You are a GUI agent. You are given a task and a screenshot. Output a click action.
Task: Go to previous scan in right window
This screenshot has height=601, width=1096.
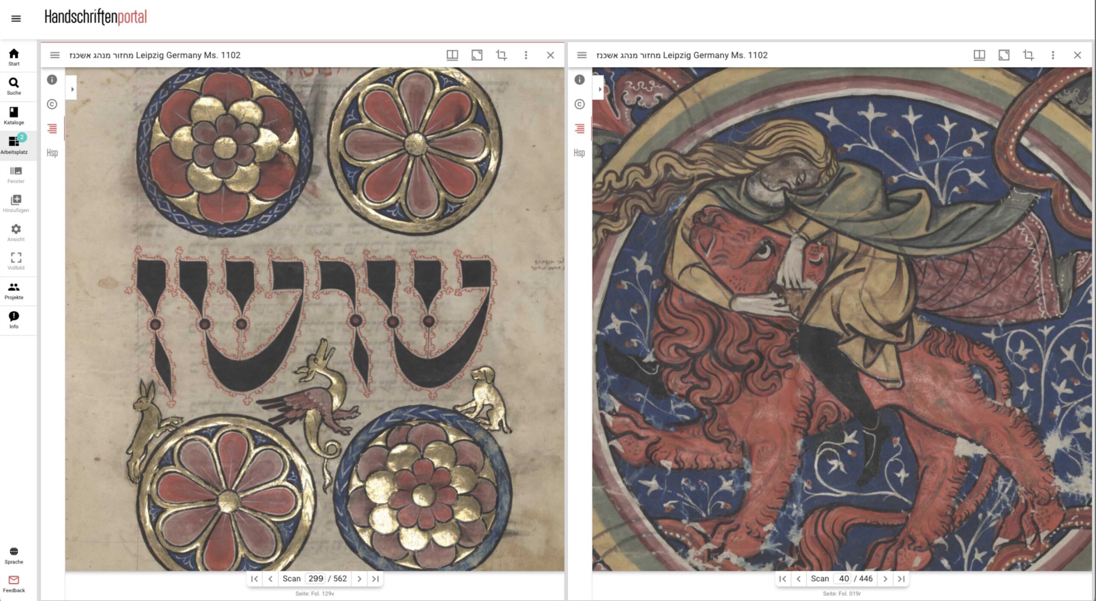pos(799,579)
